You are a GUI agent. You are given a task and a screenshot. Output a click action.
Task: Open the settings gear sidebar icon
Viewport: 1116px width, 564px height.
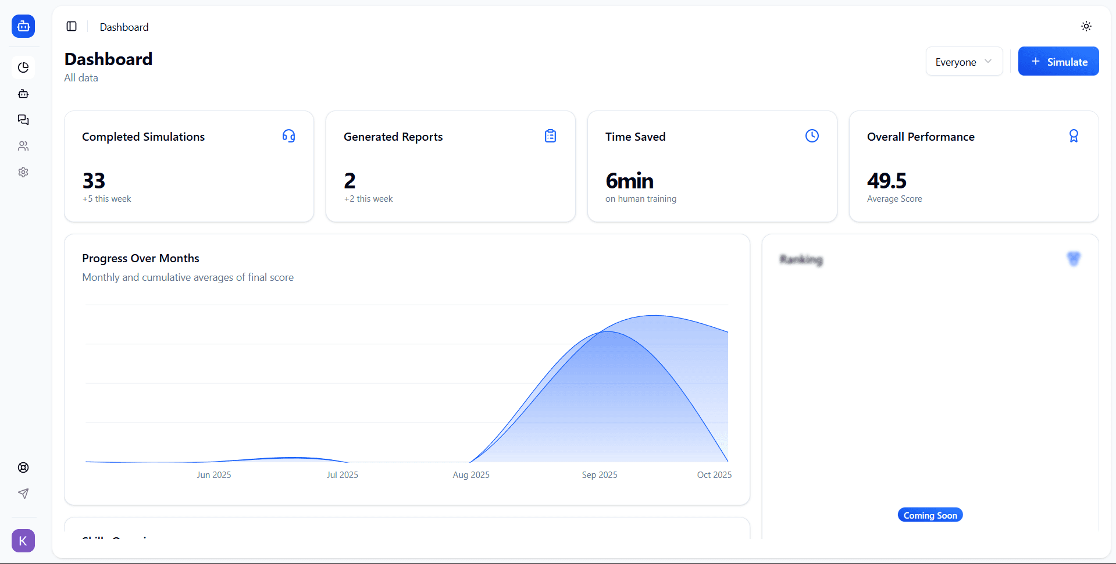tap(23, 172)
